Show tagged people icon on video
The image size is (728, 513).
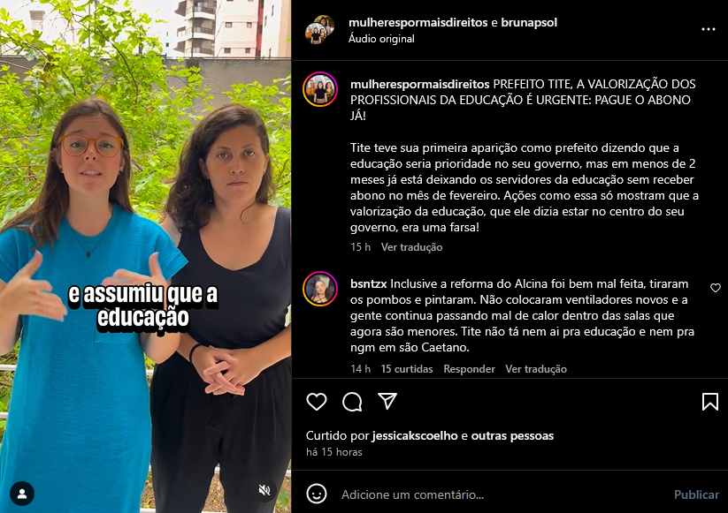(22, 494)
